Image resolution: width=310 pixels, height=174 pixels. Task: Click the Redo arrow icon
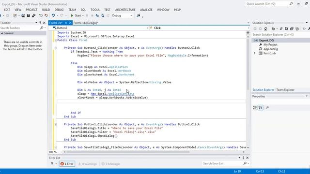[62, 15]
